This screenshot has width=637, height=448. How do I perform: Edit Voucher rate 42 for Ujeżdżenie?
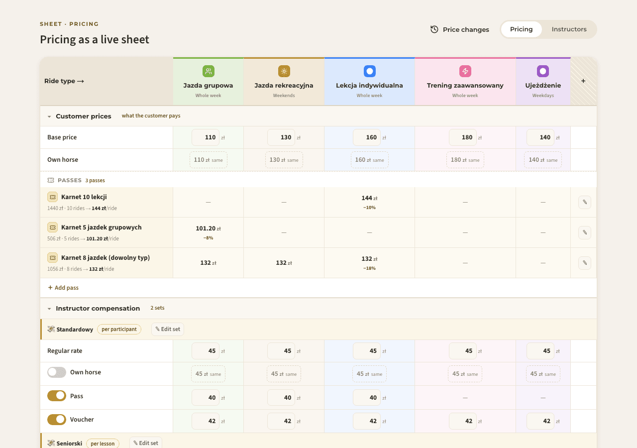540,421
